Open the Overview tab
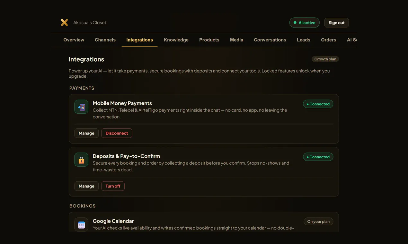The width and height of the screenshot is (408, 244). pyautogui.click(x=74, y=40)
